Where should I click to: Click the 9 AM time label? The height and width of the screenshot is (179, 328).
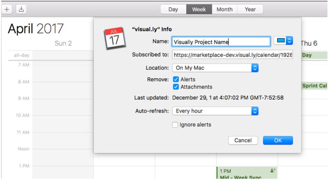[24, 98]
